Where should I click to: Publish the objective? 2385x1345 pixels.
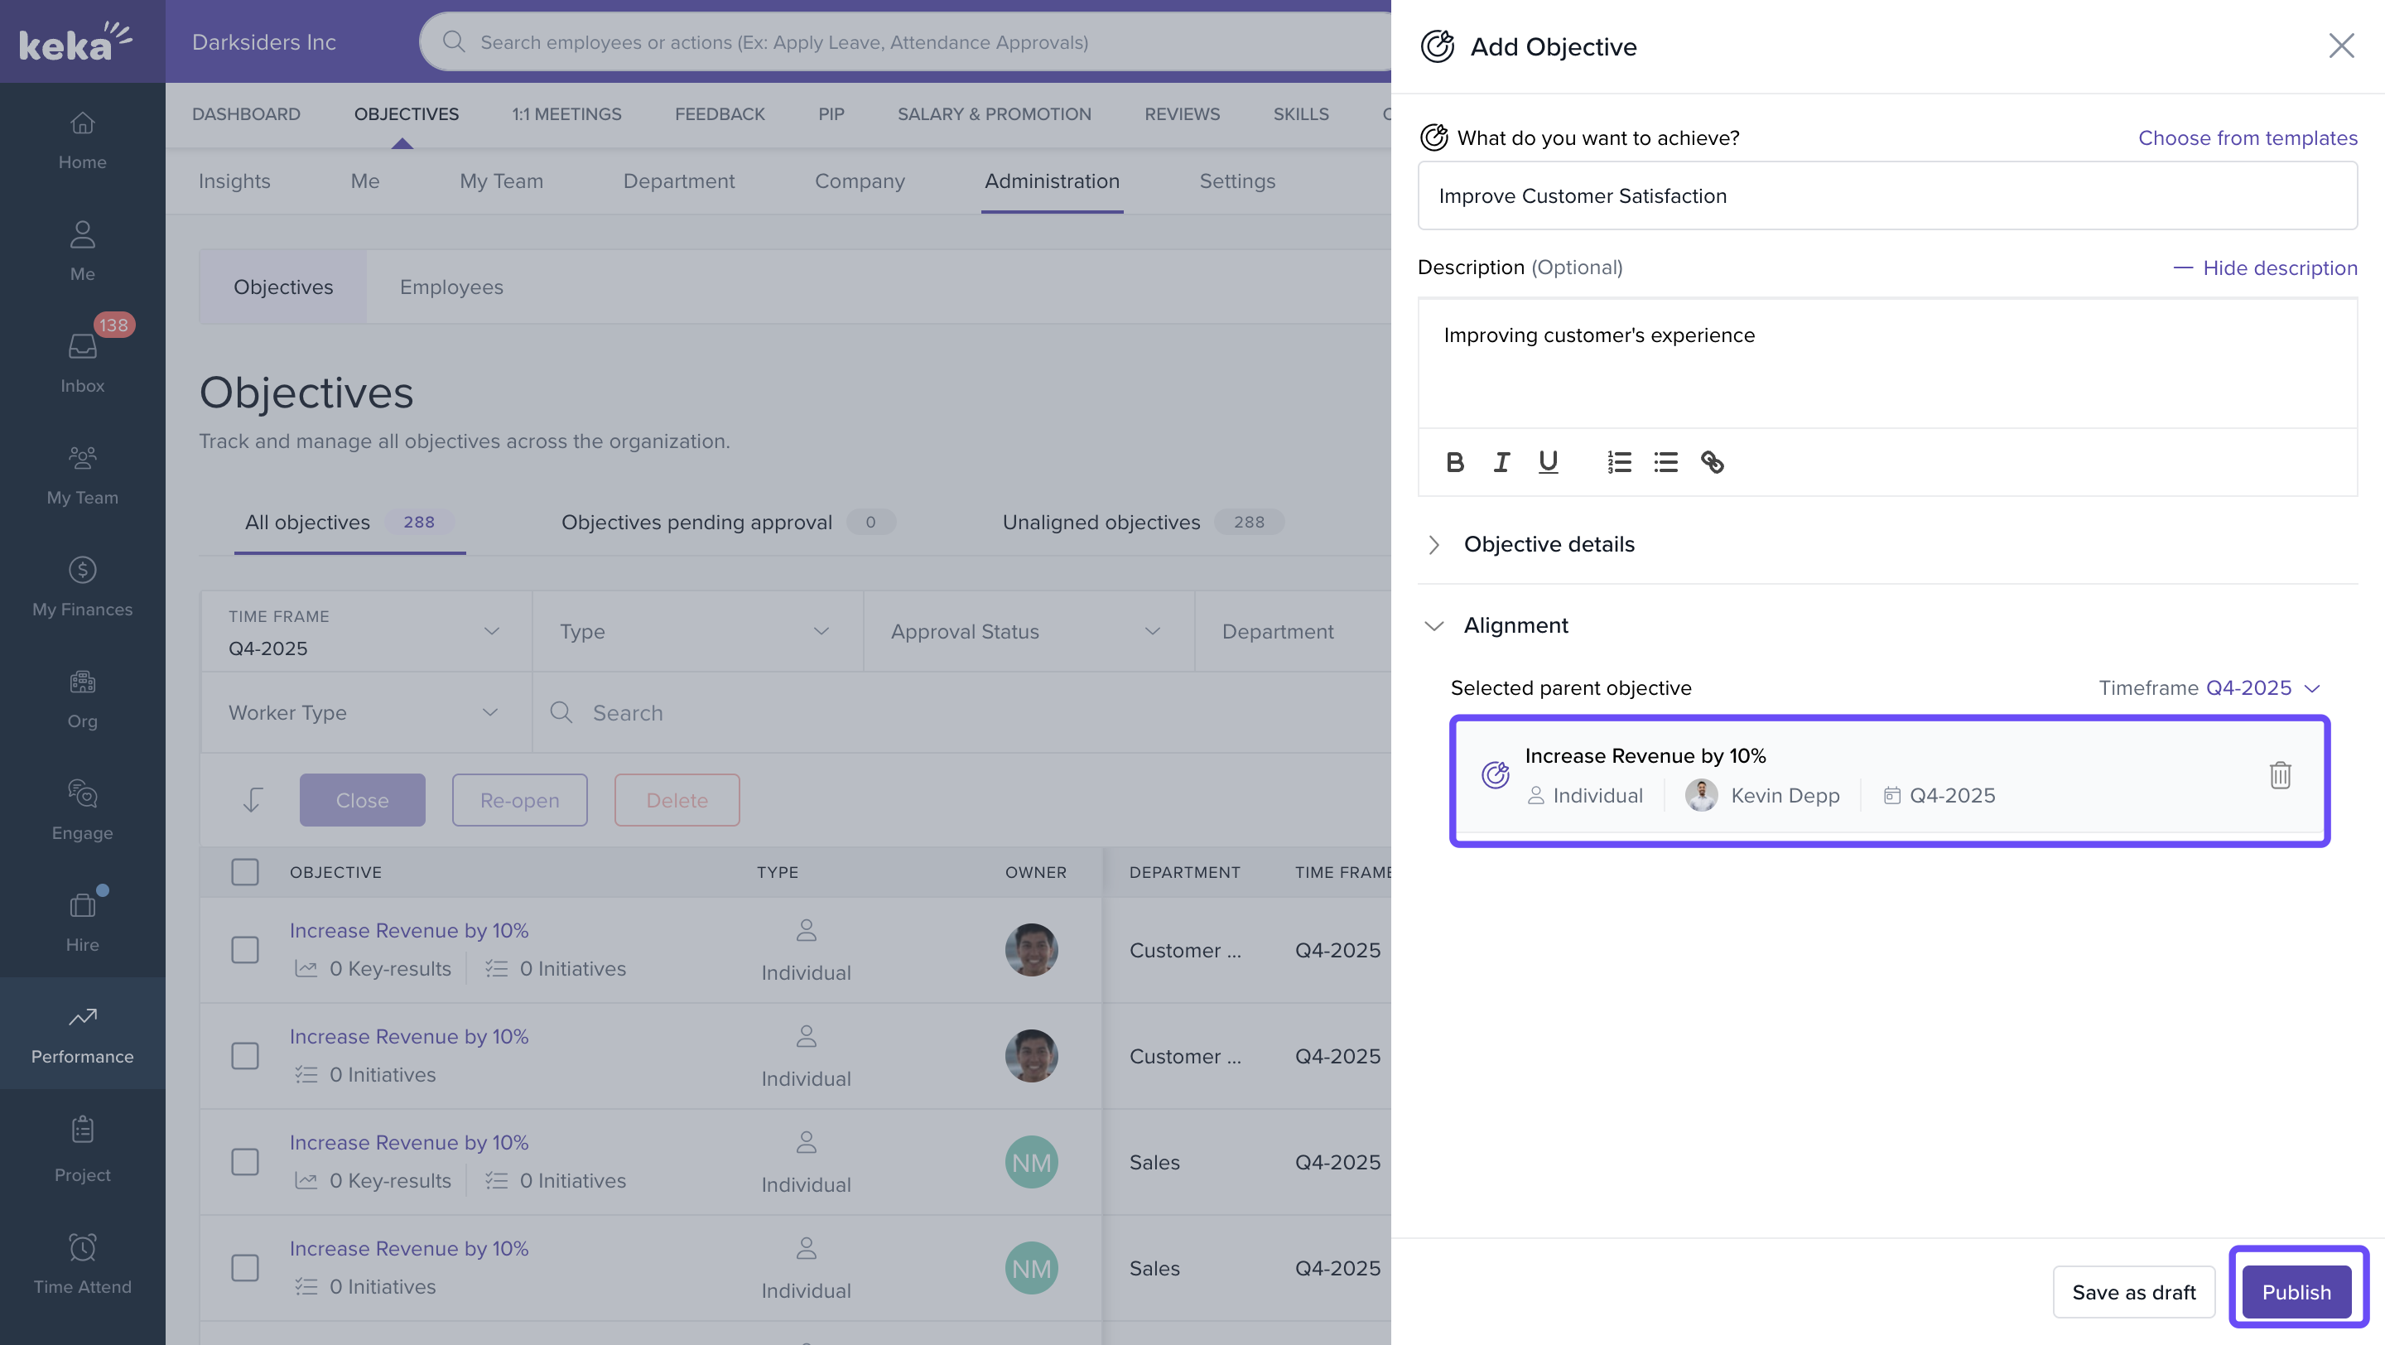(2296, 1291)
